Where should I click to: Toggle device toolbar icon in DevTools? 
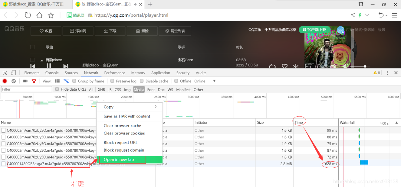click(13, 73)
